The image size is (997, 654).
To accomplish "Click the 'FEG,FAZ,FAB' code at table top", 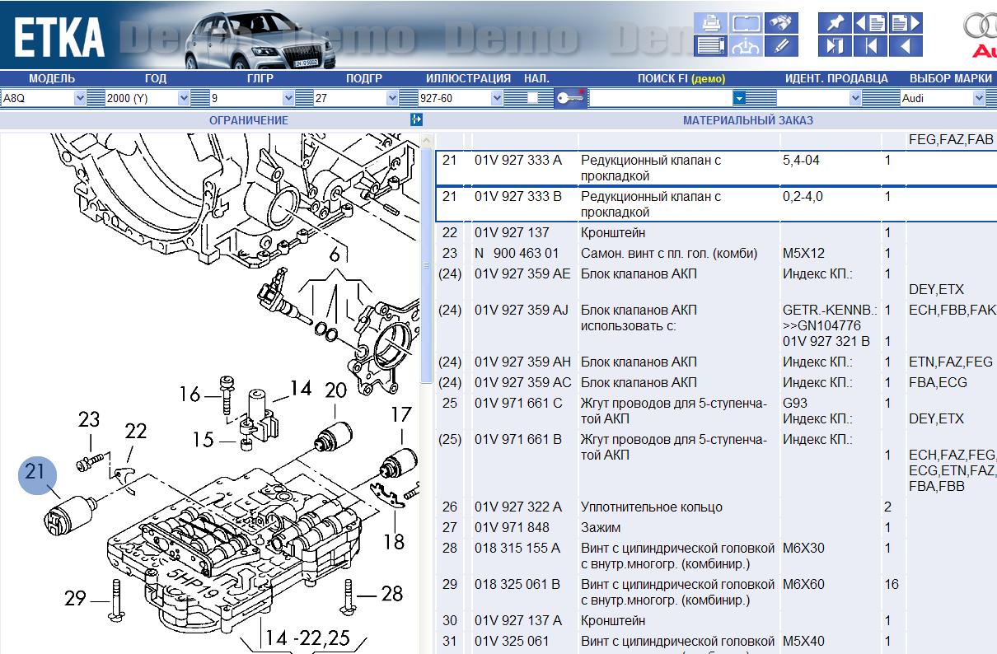I will [951, 140].
